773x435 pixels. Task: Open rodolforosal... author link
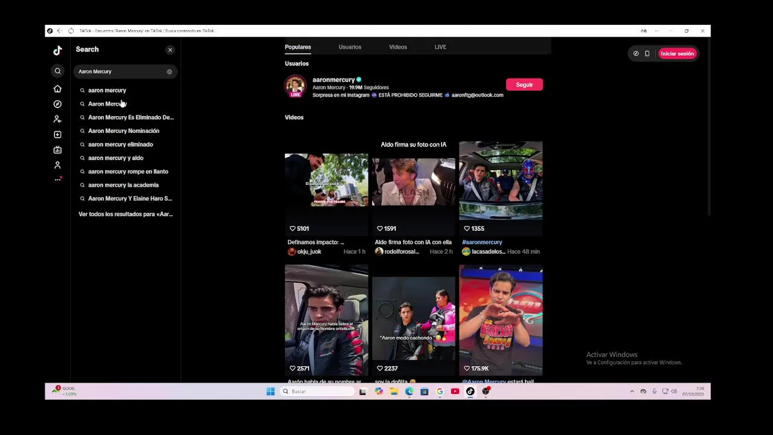(402, 251)
